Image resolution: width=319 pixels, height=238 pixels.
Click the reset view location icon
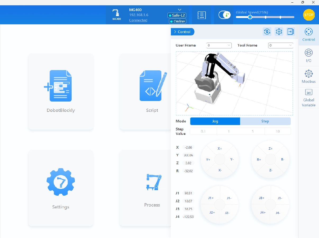(x=267, y=32)
